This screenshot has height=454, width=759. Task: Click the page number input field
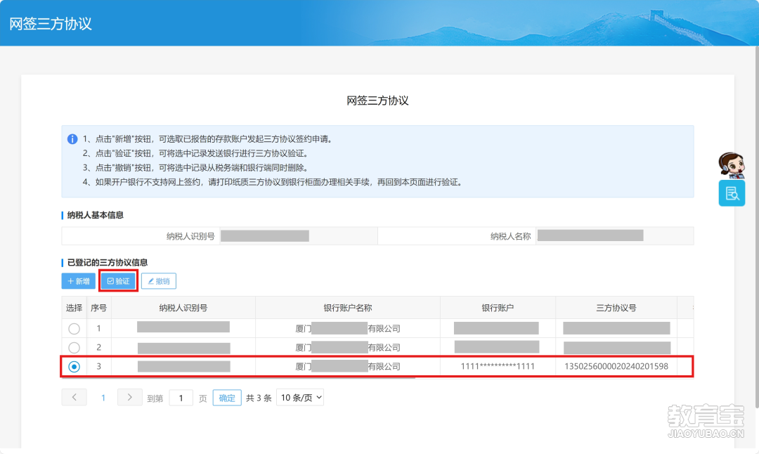pyautogui.click(x=181, y=398)
